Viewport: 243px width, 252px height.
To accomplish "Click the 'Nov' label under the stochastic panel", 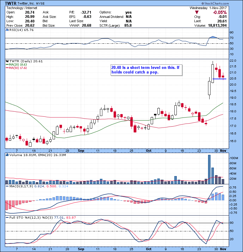I will coord(223,249).
